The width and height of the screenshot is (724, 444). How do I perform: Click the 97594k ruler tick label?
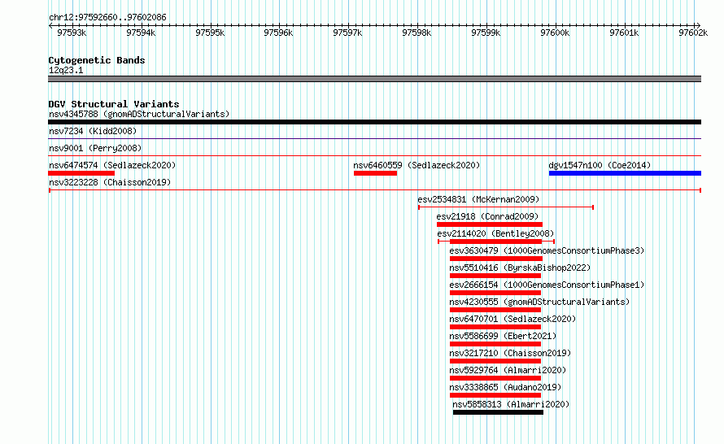click(141, 33)
